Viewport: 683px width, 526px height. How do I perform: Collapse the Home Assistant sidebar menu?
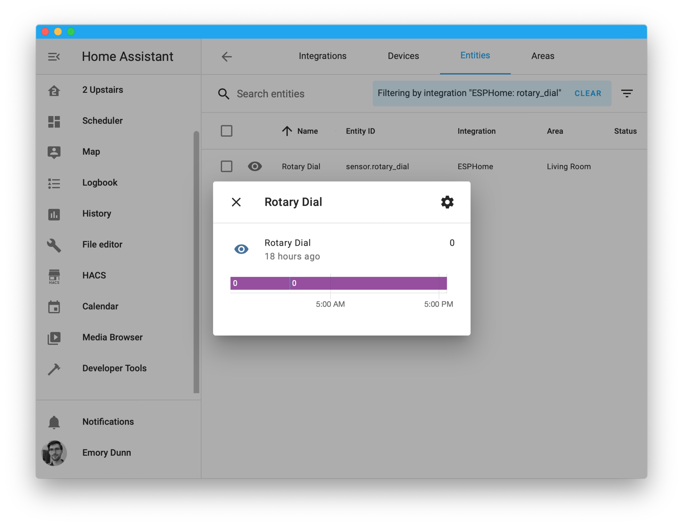pyautogui.click(x=54, y=57)
